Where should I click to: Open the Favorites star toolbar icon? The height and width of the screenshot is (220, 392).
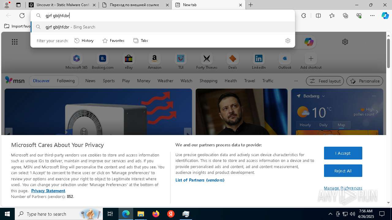tap(332, 16)
